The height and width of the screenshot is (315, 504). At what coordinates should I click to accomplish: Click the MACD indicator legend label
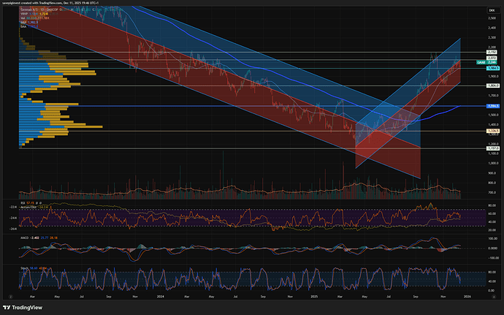click(24, 237)
